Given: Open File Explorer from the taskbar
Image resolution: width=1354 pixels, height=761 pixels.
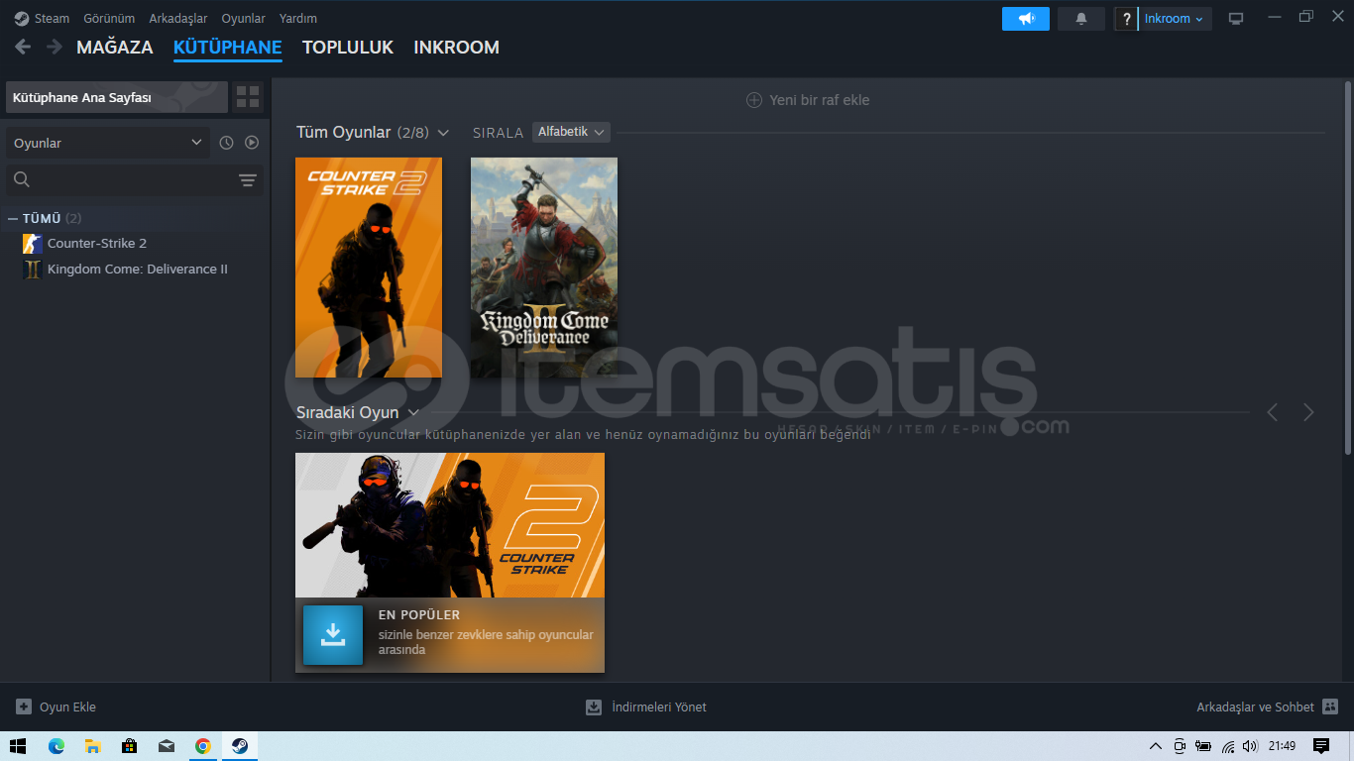Looking at the screenshot, I should tap(92, 746).
